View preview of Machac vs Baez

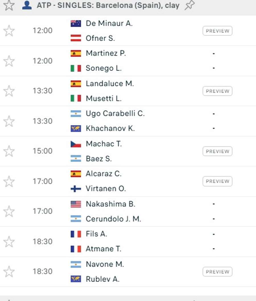click(x=217, y=151)
